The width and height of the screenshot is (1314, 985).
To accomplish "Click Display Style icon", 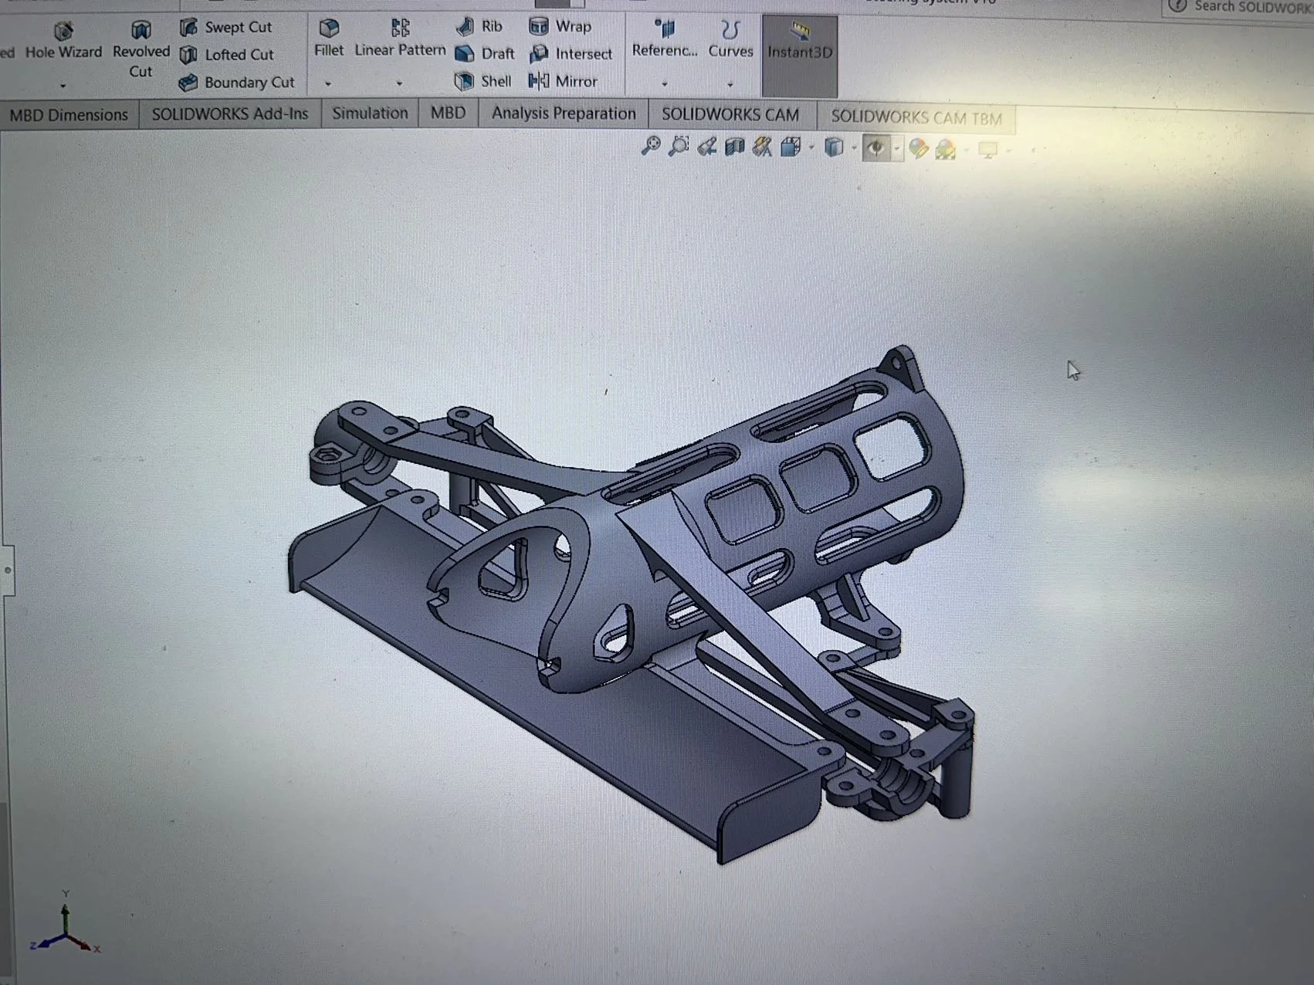I will [834, 147].
